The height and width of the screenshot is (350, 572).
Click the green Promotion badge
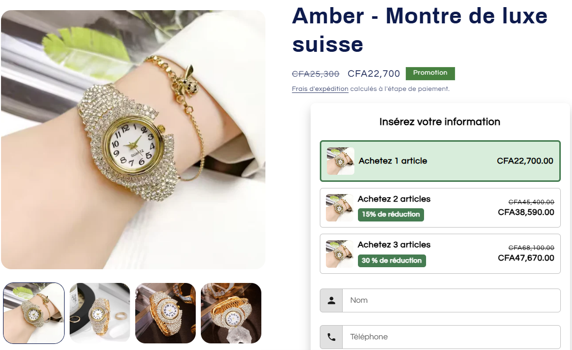pos(430,73)
